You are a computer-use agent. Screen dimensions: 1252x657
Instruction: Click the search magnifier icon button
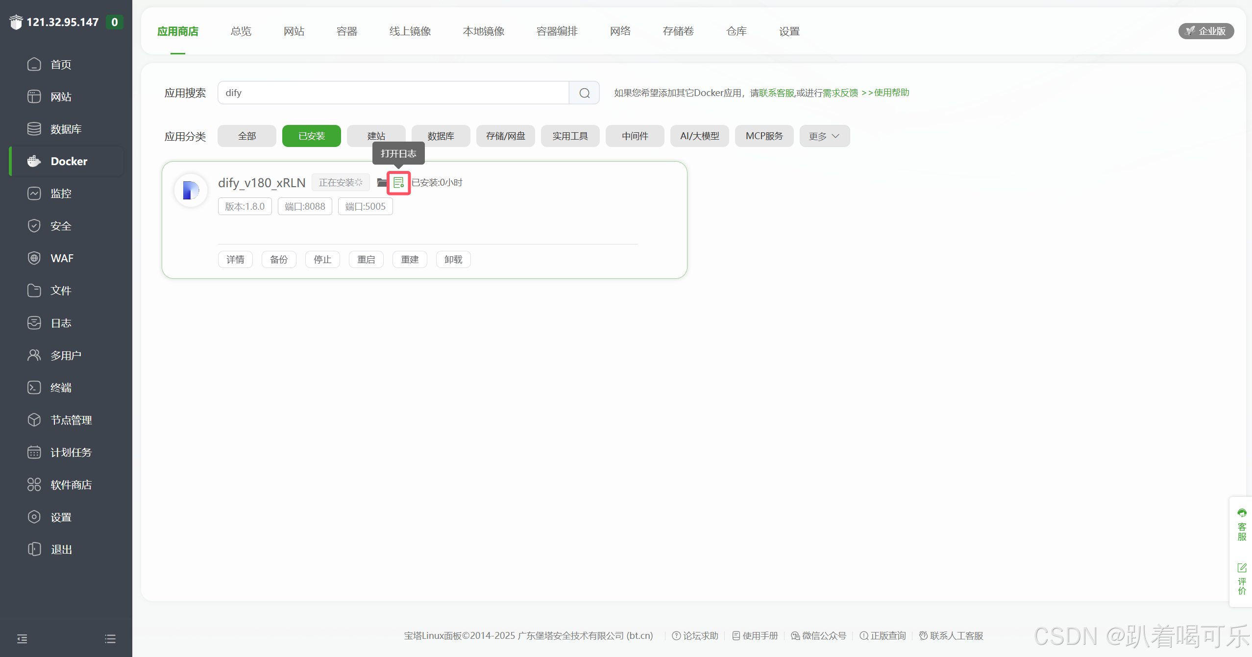tap(584, 93)
